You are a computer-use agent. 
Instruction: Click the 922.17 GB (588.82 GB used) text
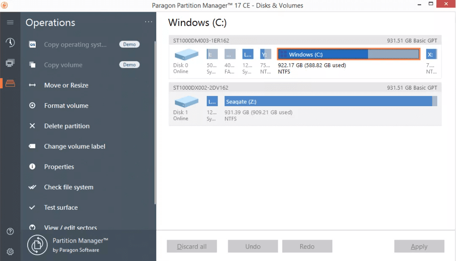coord(312,65)
